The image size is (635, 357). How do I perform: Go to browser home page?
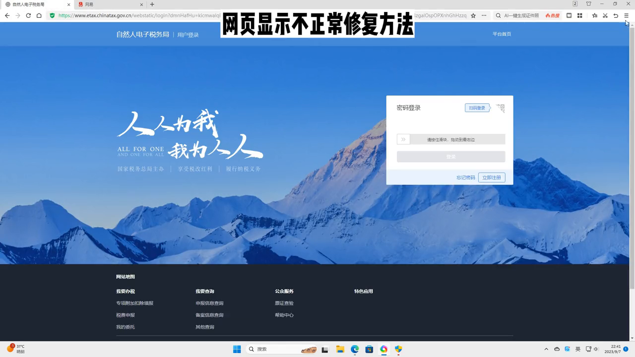pos(39,15)
